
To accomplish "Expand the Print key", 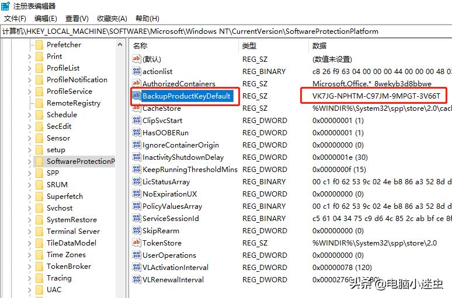I will coord(29,57).
